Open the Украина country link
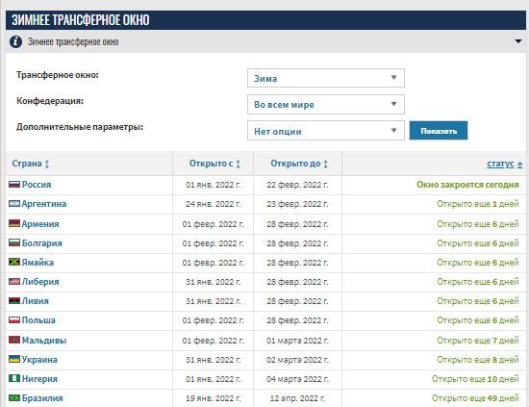 coord(39,360)
